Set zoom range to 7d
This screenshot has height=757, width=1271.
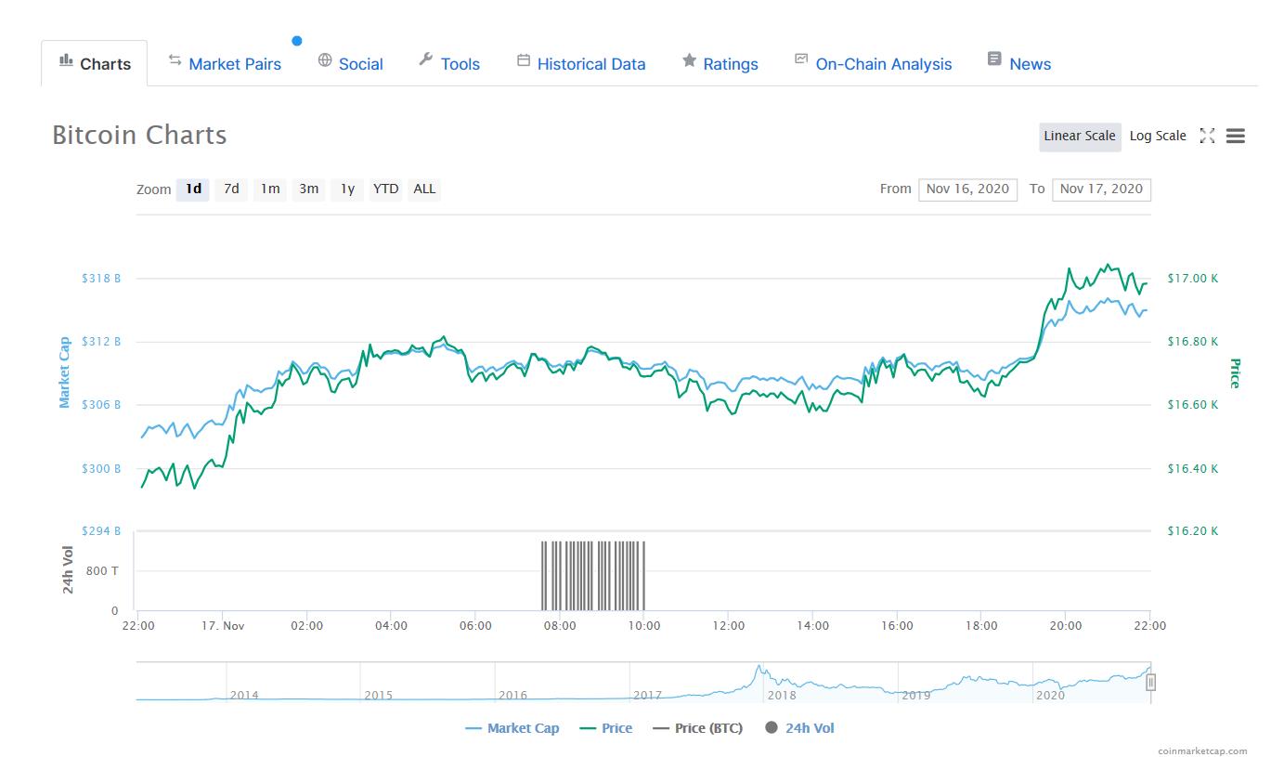pos(231,189)
